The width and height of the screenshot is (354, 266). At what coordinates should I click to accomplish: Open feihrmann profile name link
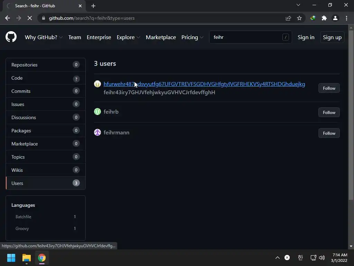116,132
